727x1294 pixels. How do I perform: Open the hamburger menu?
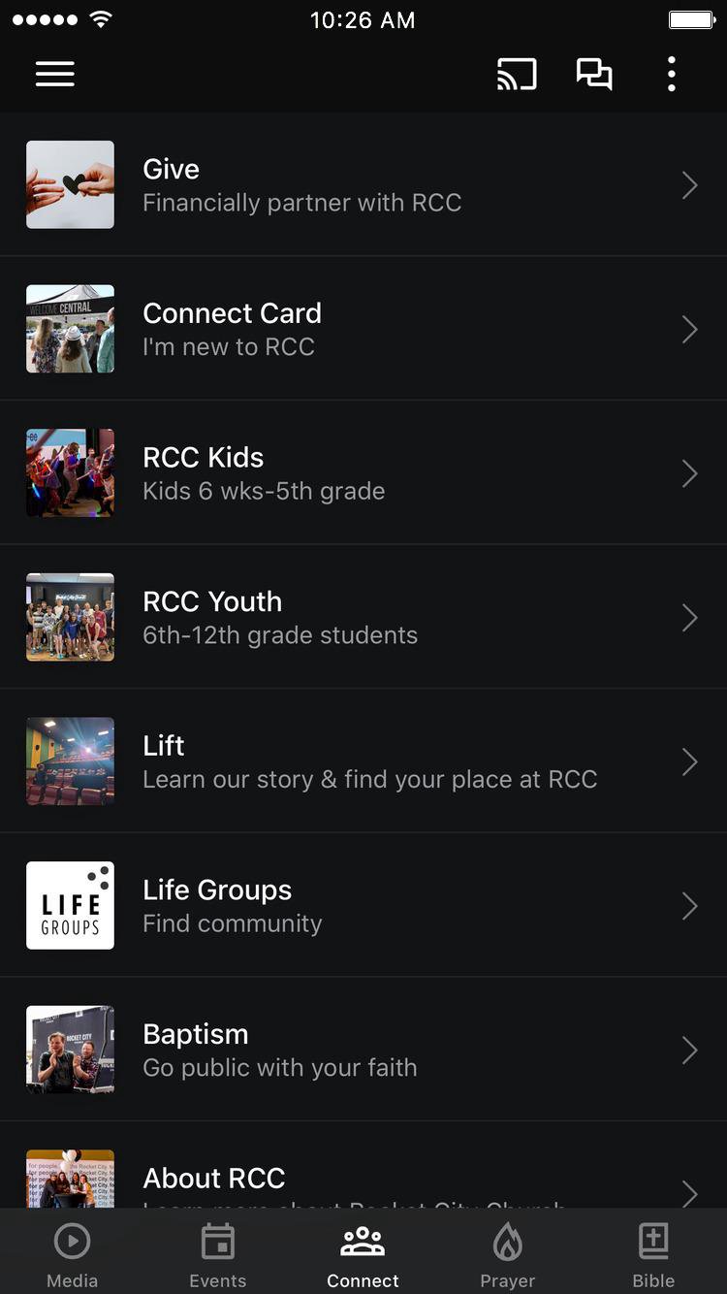[x=55, y=75]
